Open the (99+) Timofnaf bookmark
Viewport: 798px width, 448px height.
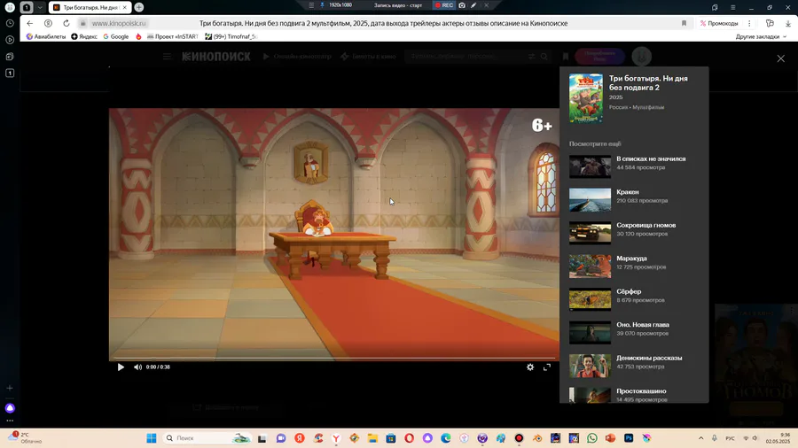tap(231, 36)
